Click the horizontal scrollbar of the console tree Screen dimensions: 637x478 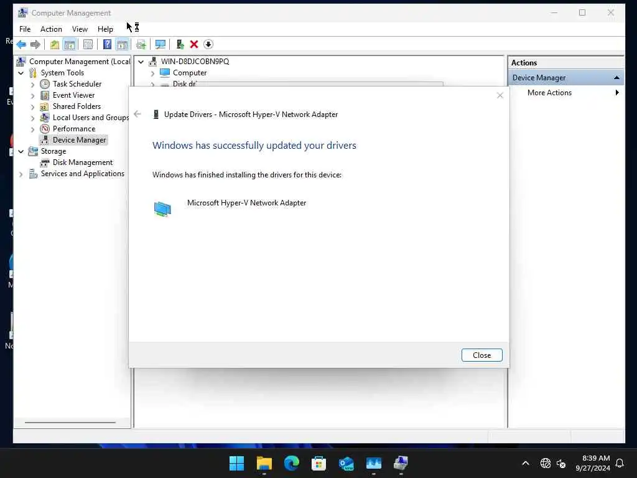click(70, 423)
